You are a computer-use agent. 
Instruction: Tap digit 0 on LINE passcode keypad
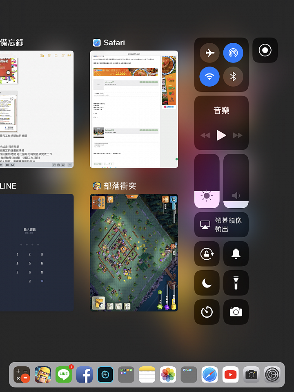click(29, 281)
